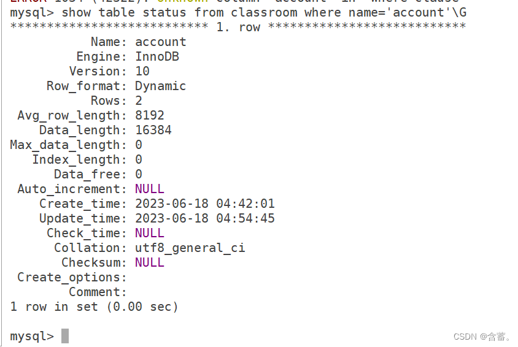Viewport: 518px width, 347px height.
Task: Click the Auto_increment NULL value
Action: coord(150,189)
